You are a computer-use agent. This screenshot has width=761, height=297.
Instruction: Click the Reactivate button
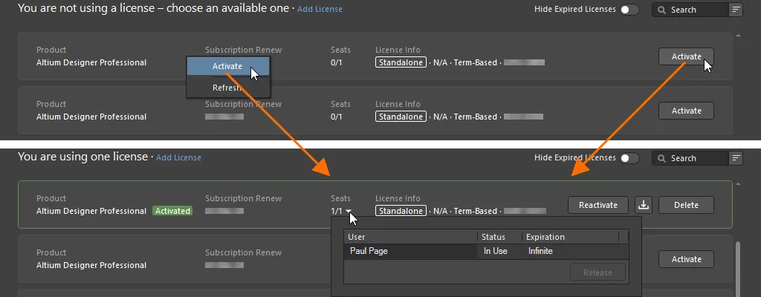point(598,205)
